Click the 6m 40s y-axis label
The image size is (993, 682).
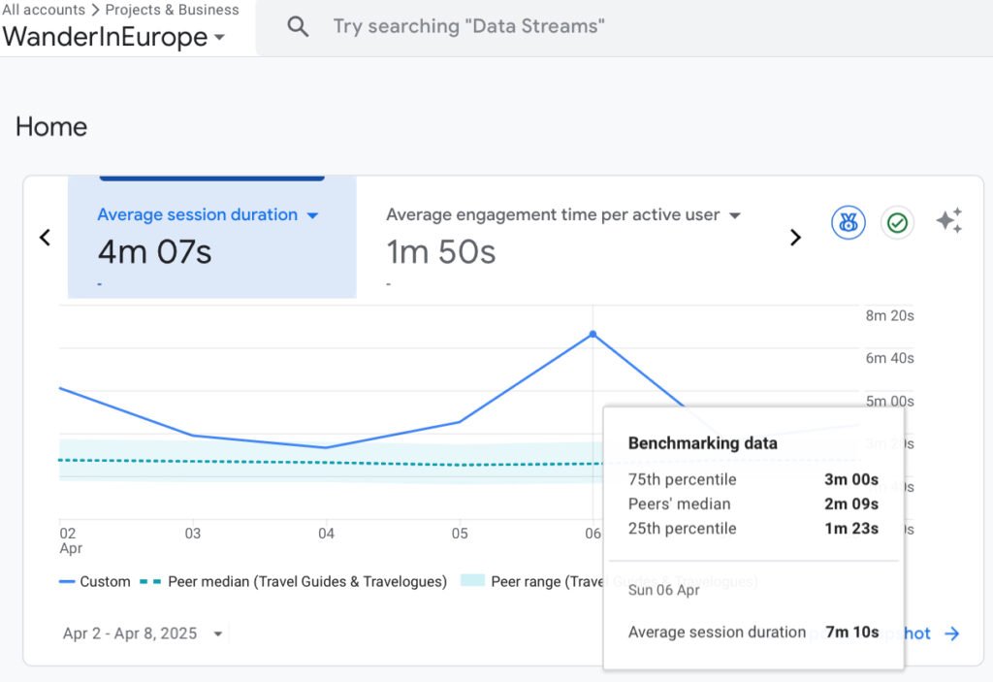(890, 358)
